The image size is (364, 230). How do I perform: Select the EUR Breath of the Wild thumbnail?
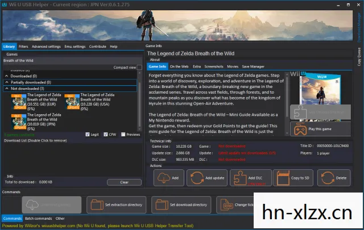pyautogui.click(x=19, y=102)
